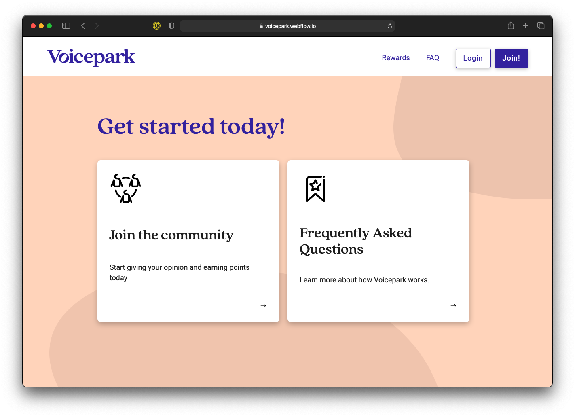The height and width of the screenshot is (417, 575).
Task: Show the tab overview icon
Action: (541, 26)
